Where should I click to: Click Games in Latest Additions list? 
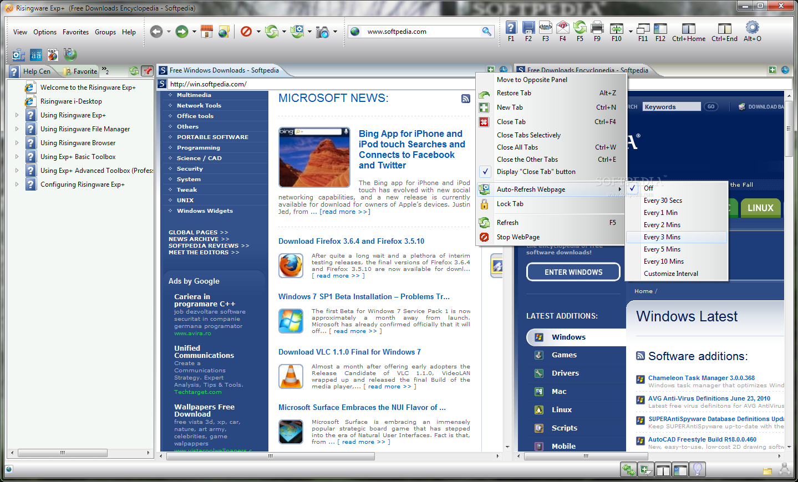pos(564,355)
